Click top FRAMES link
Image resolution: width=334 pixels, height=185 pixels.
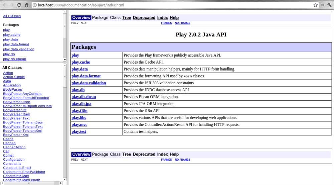(x=166, y=23)
